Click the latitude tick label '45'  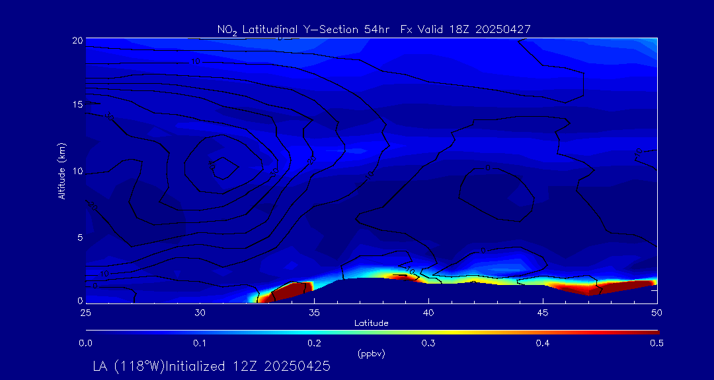point(542,313)
